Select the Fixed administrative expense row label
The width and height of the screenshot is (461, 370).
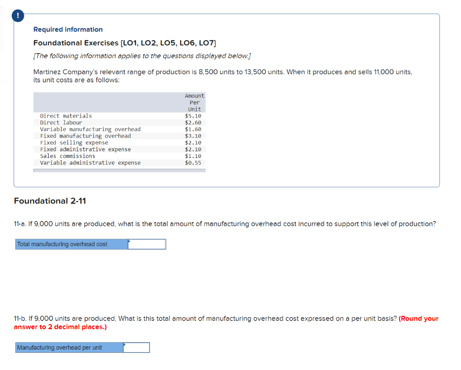[x=86, y=149]
